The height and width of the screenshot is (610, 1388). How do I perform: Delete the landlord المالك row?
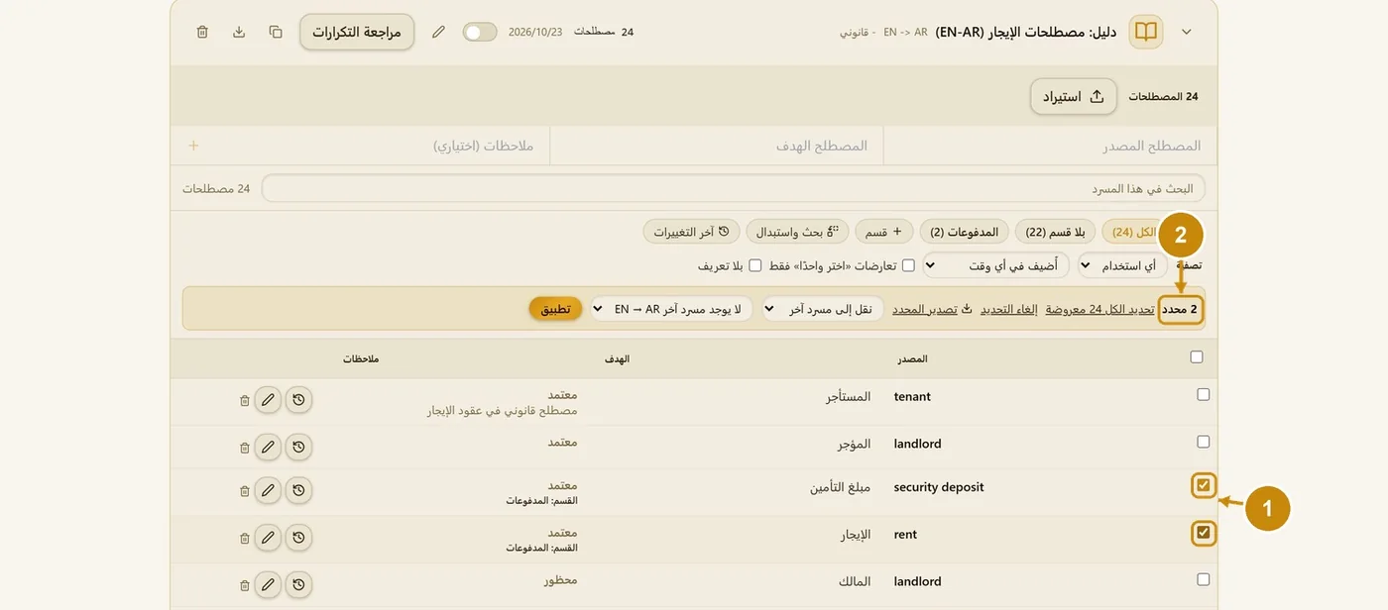click(245, 585)
